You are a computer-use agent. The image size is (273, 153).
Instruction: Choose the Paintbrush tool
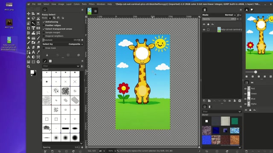[38, 38]
